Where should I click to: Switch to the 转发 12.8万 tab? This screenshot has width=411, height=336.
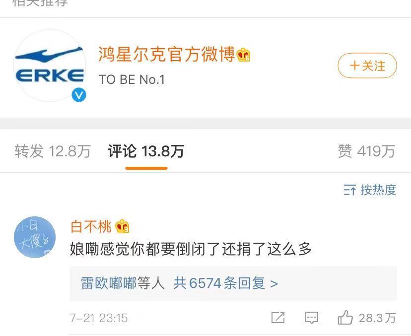53,151
